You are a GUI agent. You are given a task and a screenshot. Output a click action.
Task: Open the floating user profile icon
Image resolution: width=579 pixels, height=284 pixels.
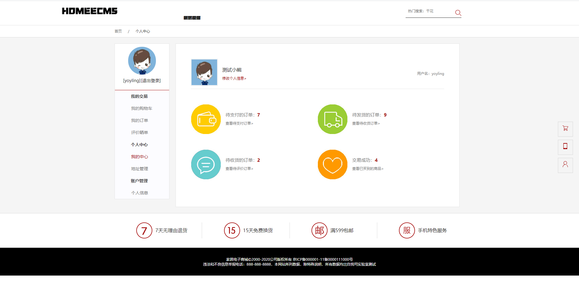click(565, 165)
